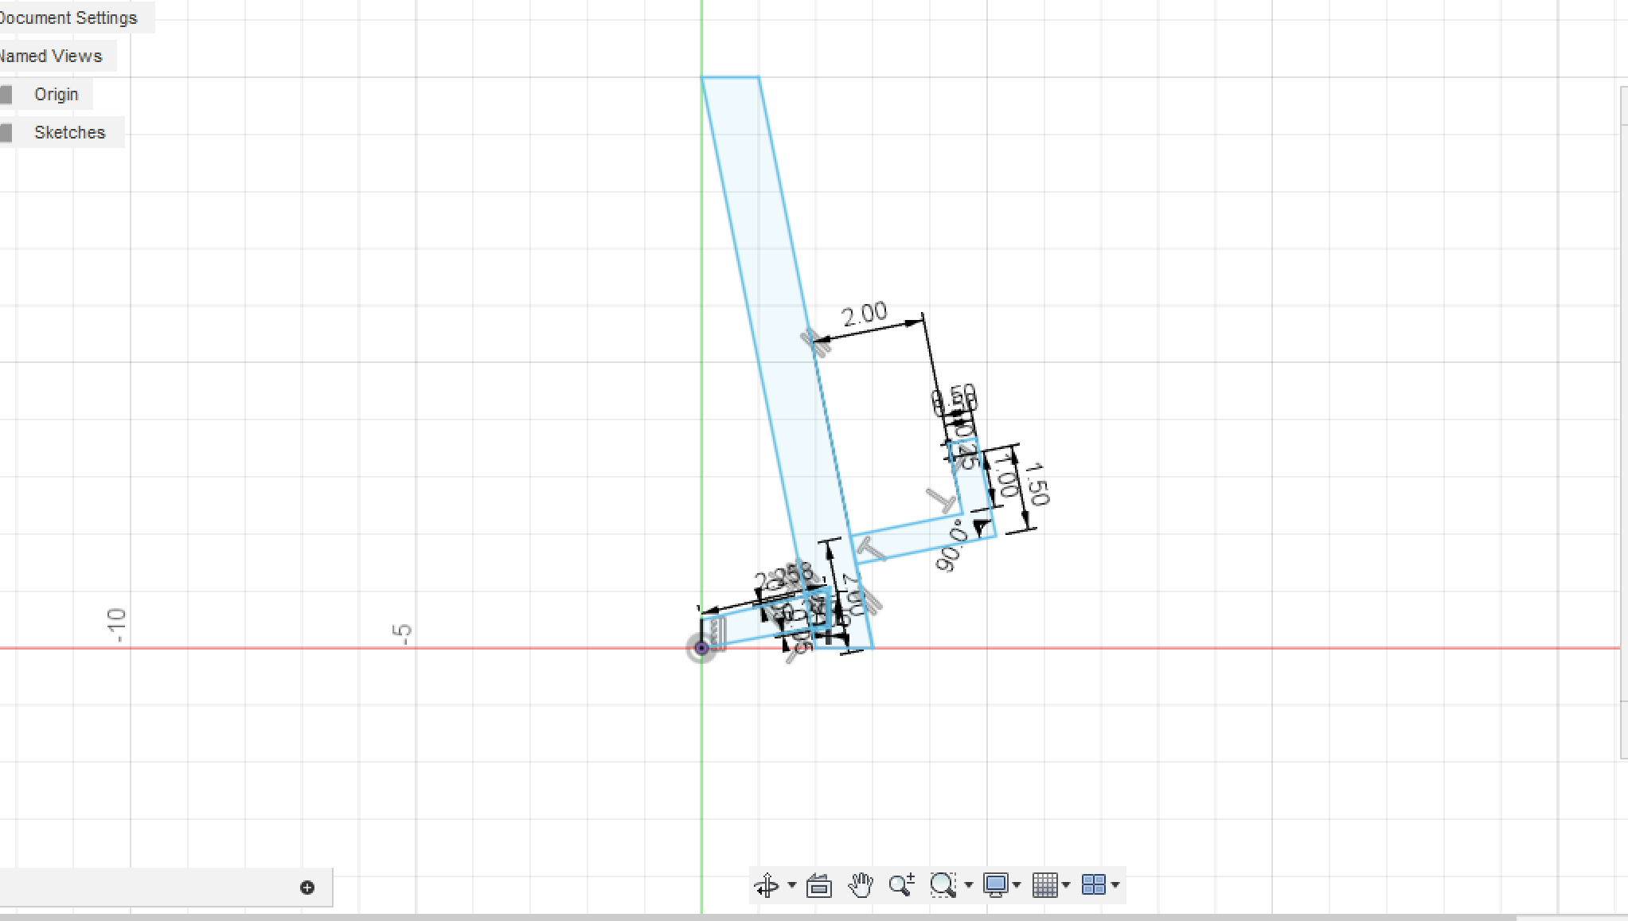
Task: Expand Display Settings dropdown arrow
Action: [x=1017, y=885]
